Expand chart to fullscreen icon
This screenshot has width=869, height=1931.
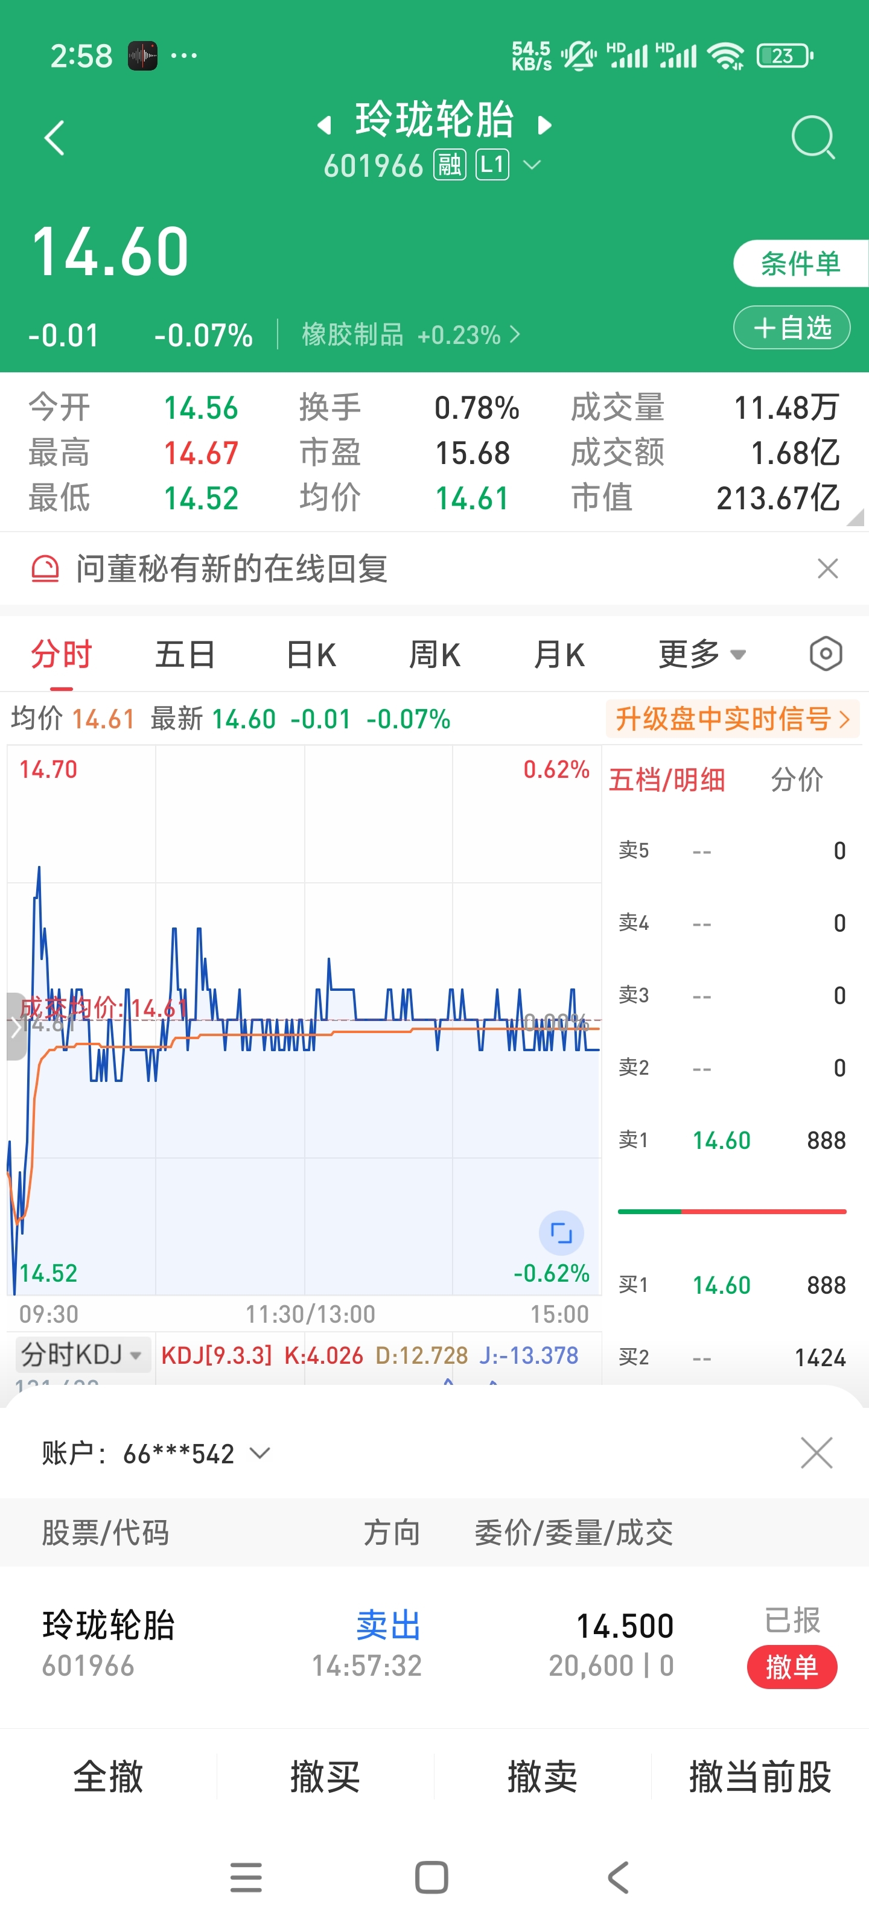point(561,1232)
